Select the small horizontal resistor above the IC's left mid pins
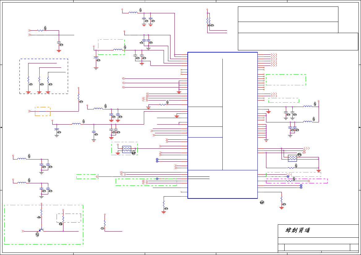Image resolution: width=361 pixels, height=255 pixels. [162, 104]
